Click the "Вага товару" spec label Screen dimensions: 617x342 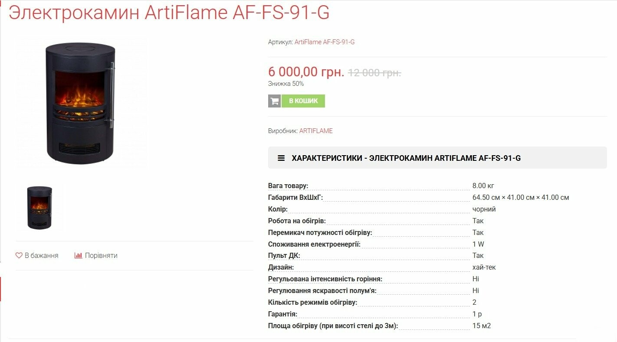[x=288, y=186]
